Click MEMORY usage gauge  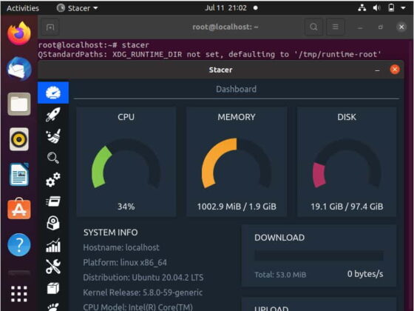click(237, 164)
